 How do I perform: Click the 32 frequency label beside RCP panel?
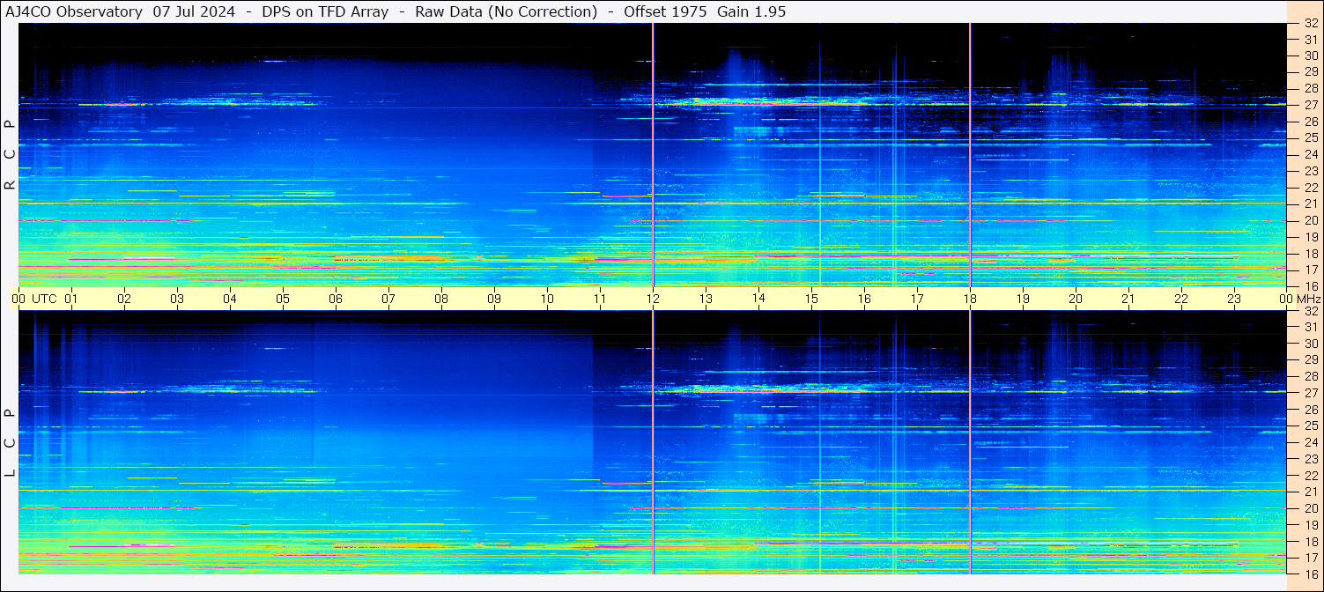pos(1310,24)
